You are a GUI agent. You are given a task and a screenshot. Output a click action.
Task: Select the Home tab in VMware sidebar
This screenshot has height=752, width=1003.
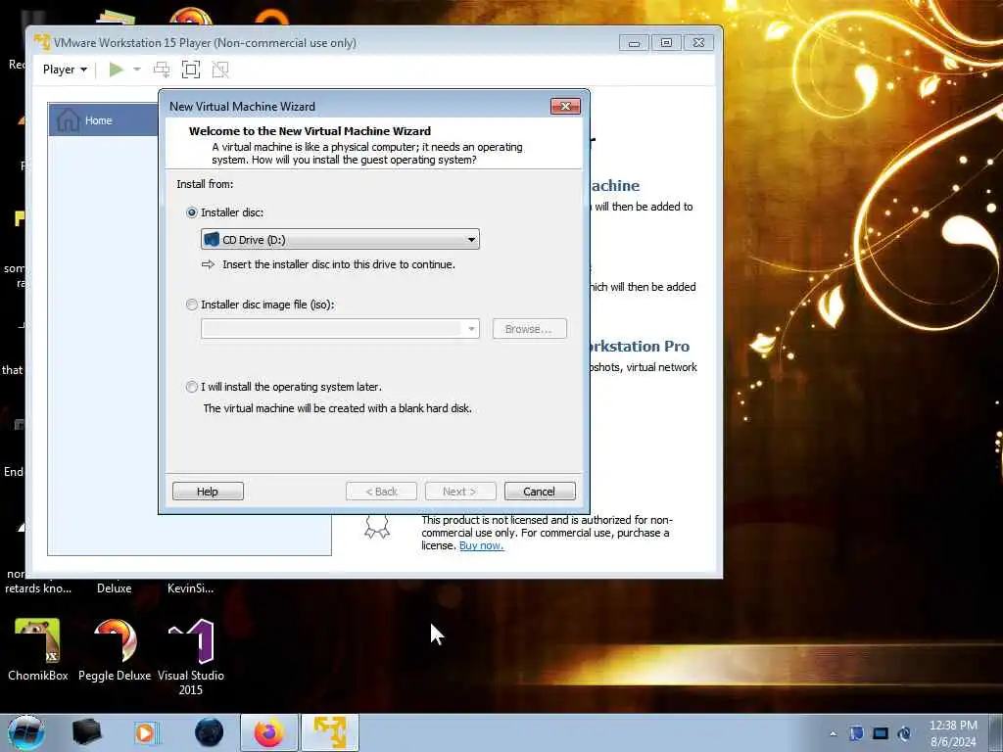pos(104,120)
